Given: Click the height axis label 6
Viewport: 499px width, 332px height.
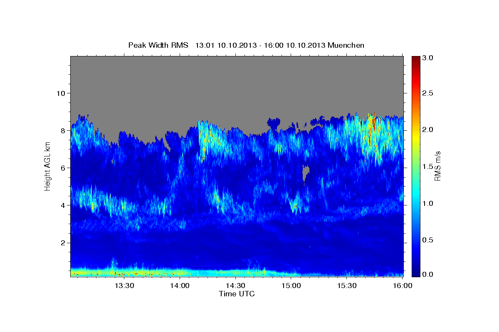Looking at the screenshot, I should tap(64, 168).
